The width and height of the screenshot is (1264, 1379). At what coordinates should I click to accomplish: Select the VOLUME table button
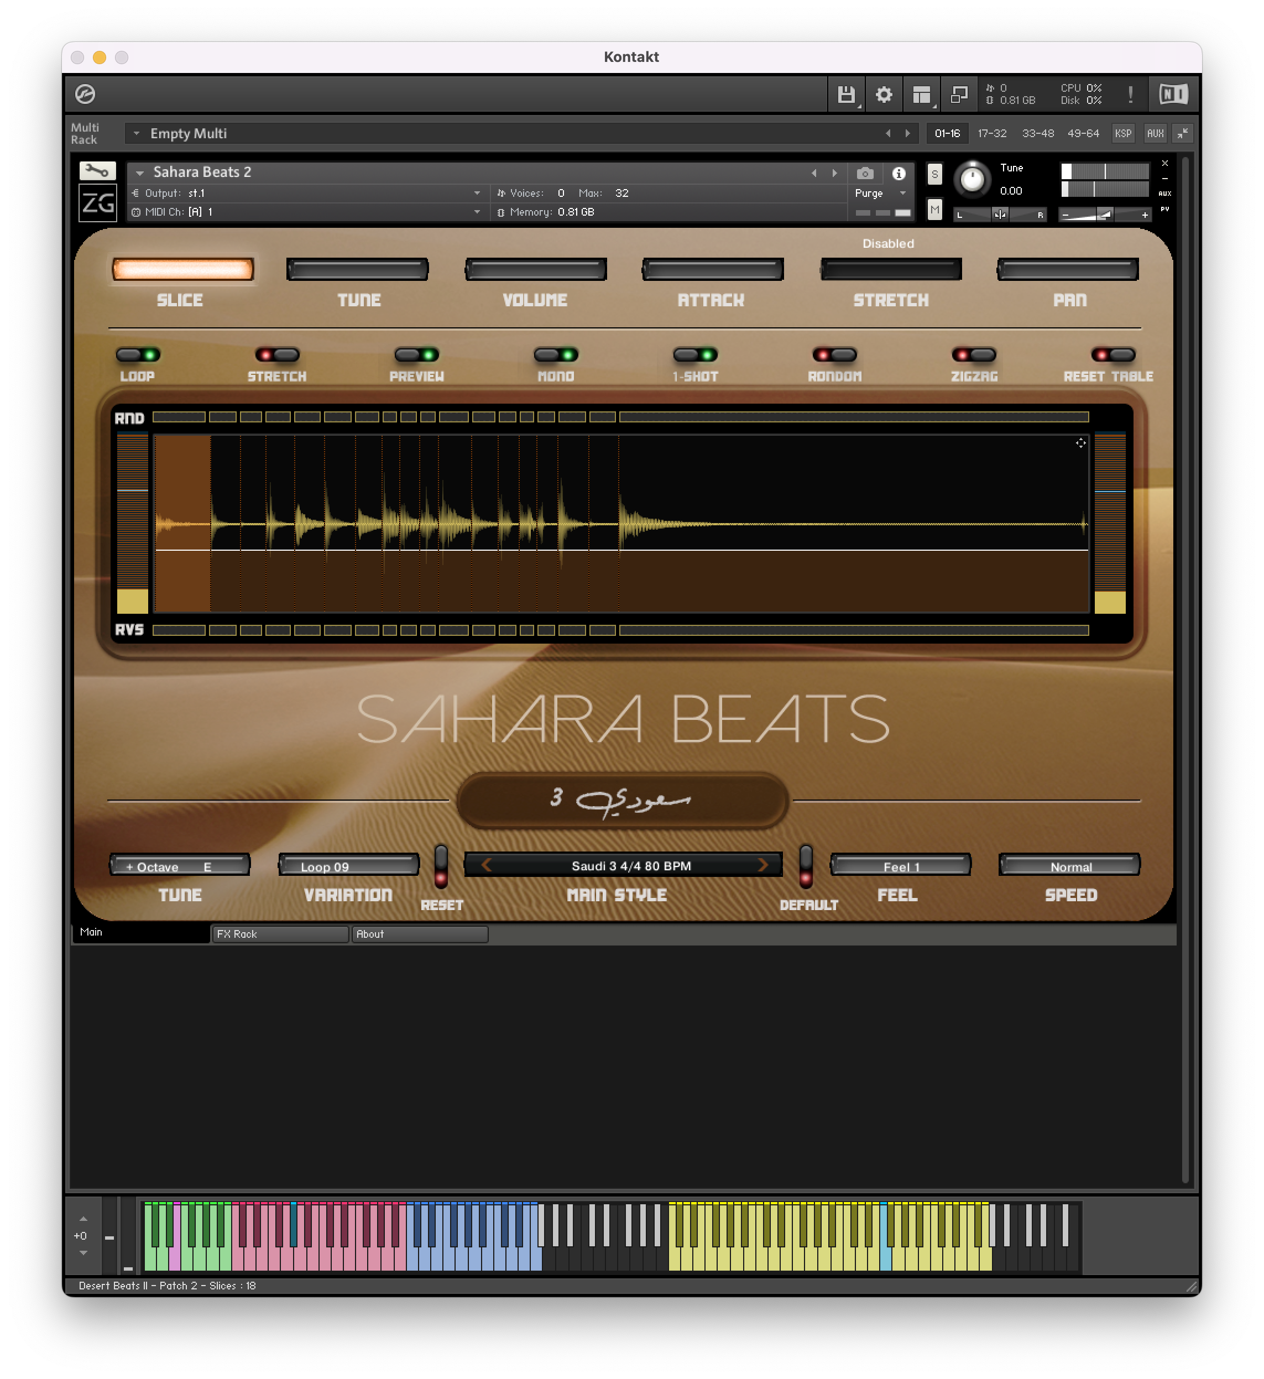click(x=536, y=269)
